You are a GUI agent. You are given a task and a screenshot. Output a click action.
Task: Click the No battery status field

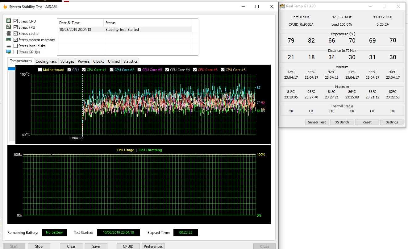pyautogui.click(x=54, y=233)
